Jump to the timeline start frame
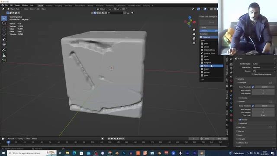The height and width of the screenshot is (156, 277). tap(109, 139)
